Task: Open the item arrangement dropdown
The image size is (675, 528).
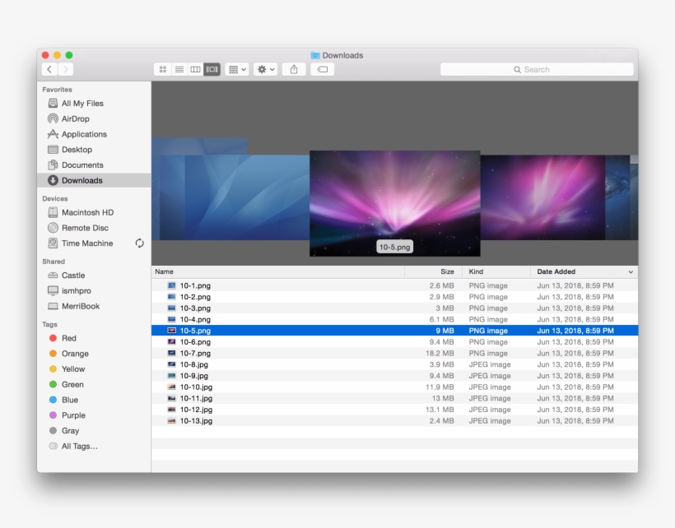Action: (x=235, y=69)
